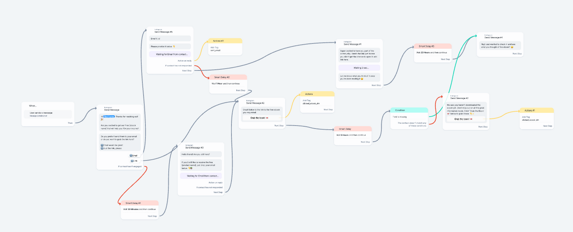Click the 'If contact hasn't engaged' output
573x232 pixels.
pos(130,166)
